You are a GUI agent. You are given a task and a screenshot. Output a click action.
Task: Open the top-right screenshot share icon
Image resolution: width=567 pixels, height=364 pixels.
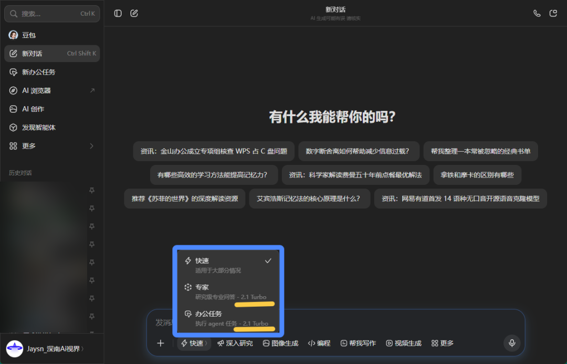[x=553, y=13]
